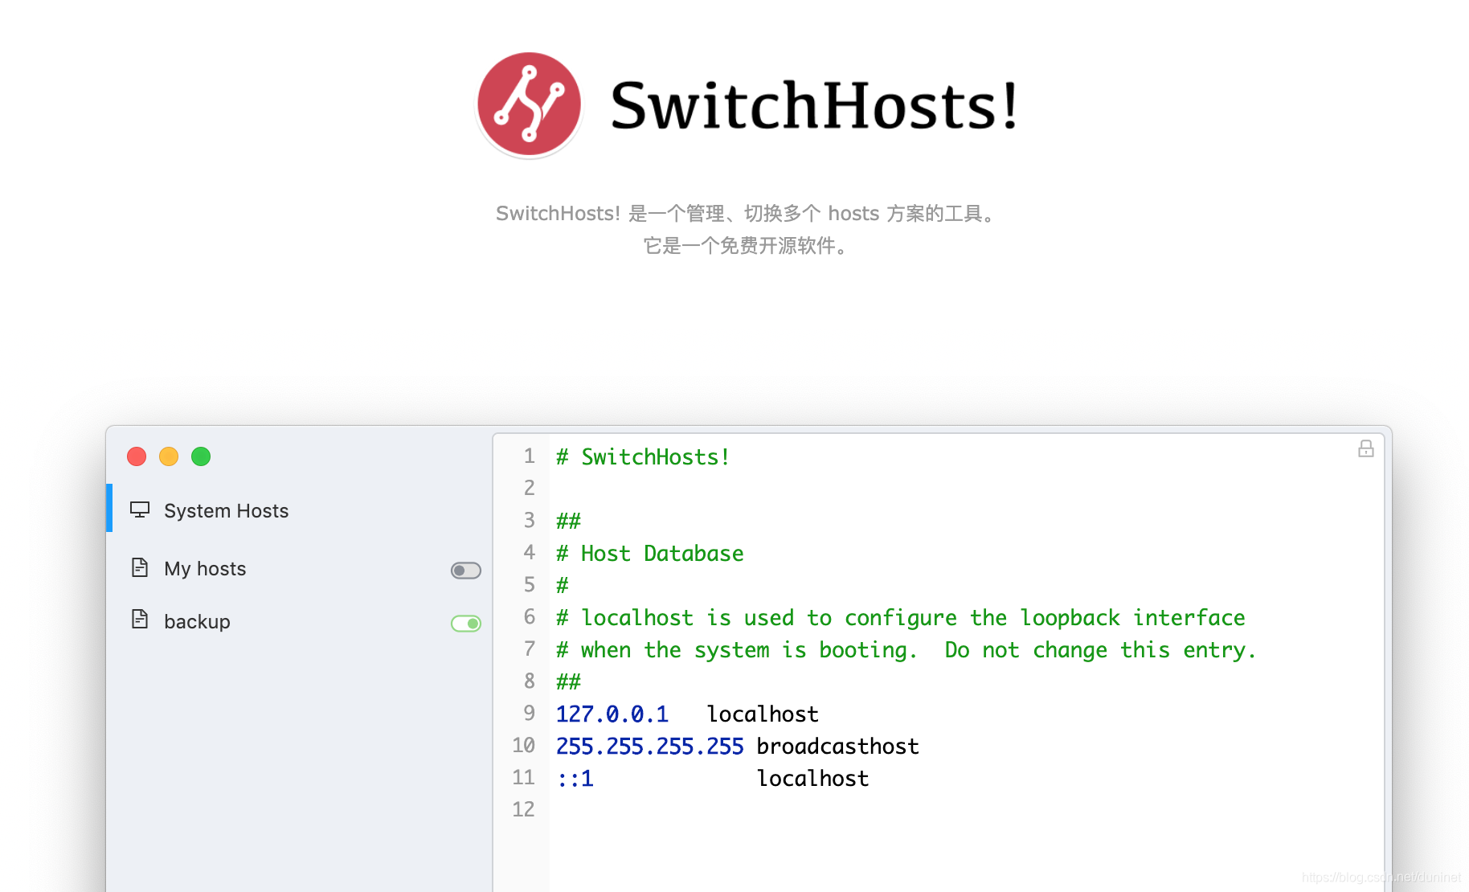Click the "# Host Database" comment line

click(650, 554)
